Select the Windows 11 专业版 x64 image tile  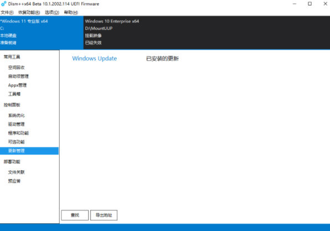(x=42, y=33)
